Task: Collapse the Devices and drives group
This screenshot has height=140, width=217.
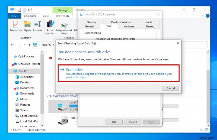Action: click(48, 96)
